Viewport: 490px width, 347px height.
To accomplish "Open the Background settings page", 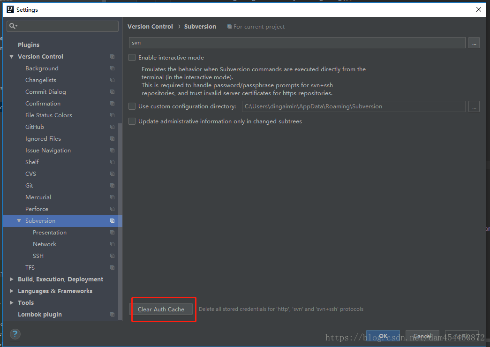I will click(42, 68).
